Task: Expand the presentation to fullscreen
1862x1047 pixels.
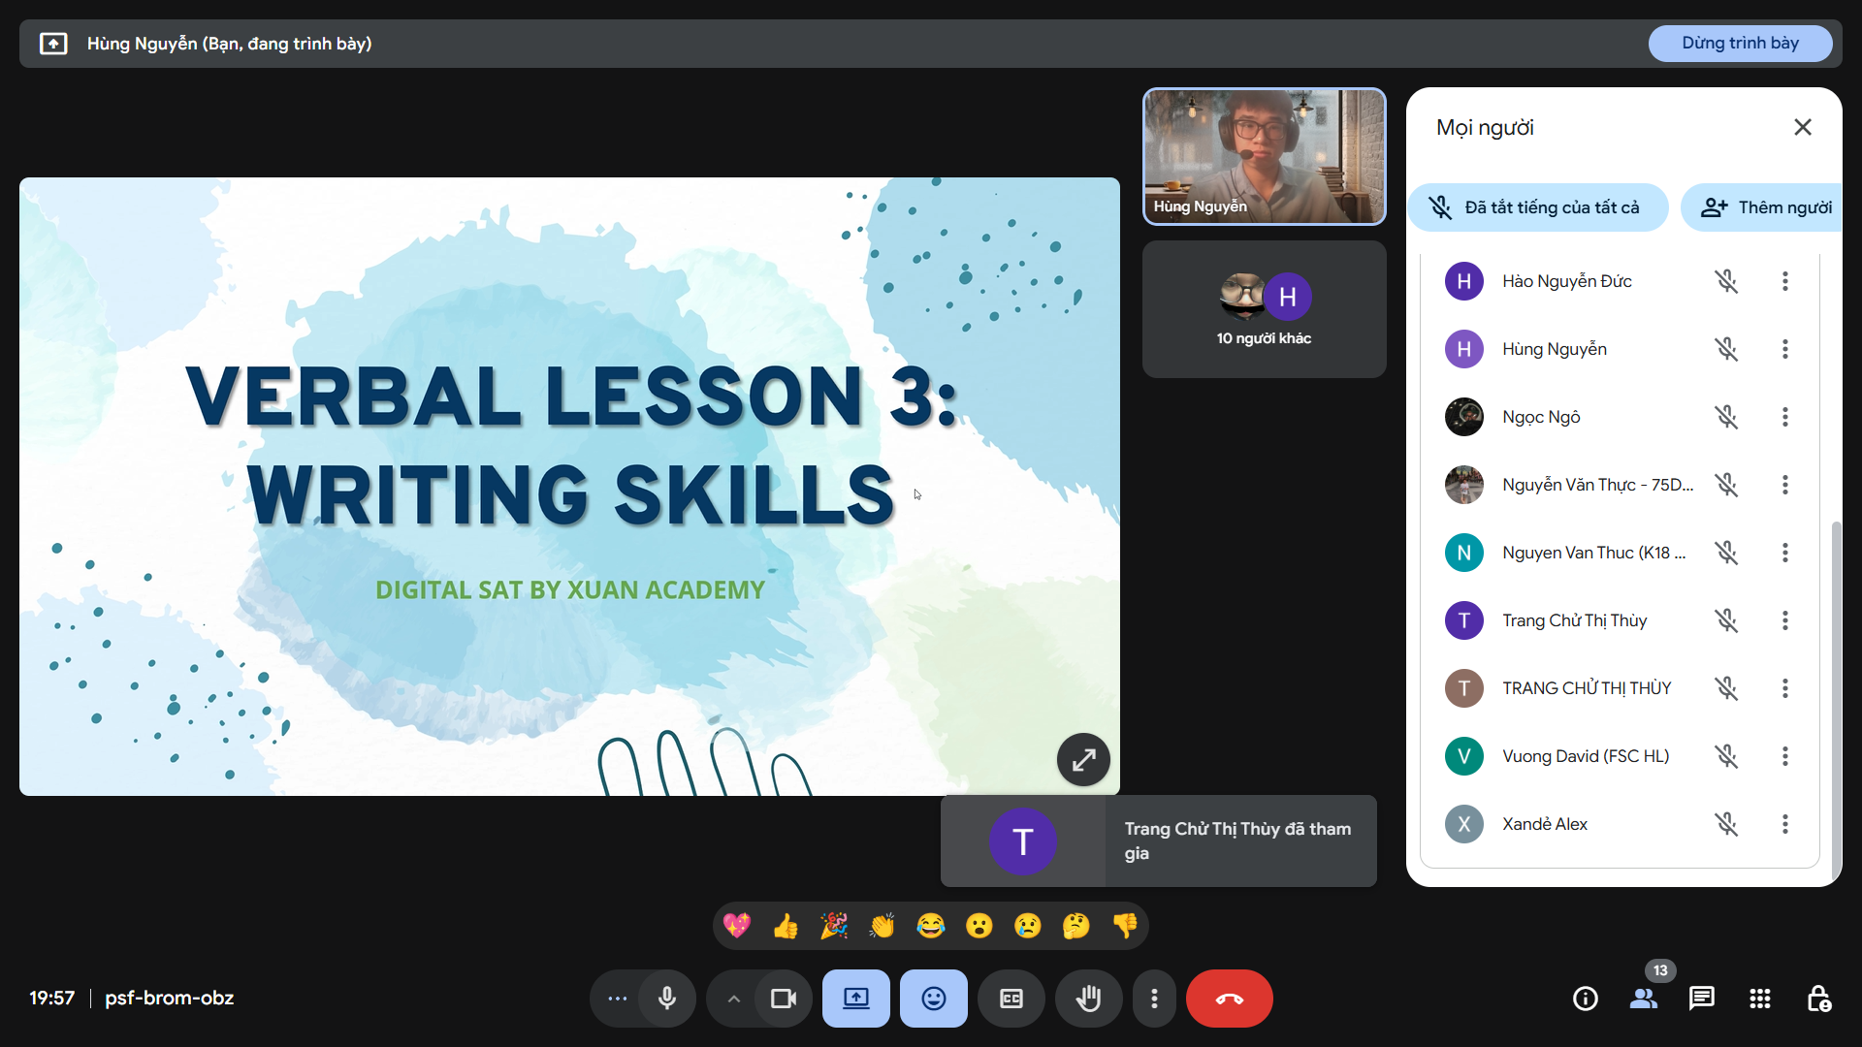Action: tap(1083, 760)
